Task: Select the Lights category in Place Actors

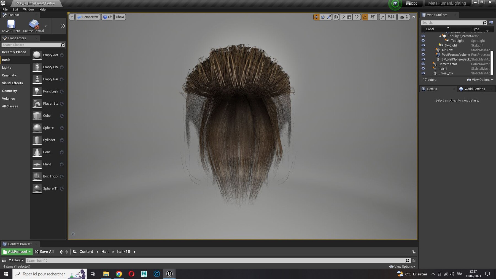Action: [x=7, y=67]
